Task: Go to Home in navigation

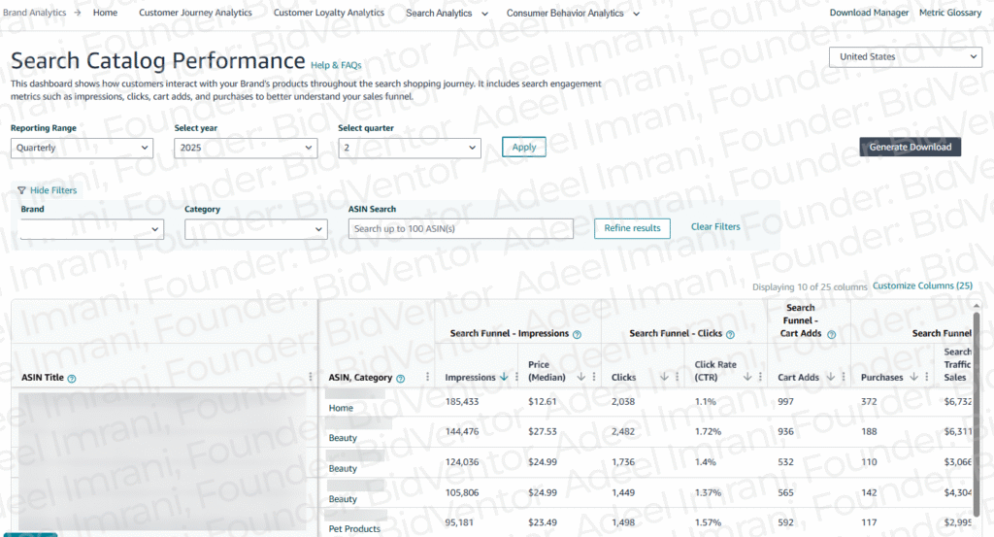Action: pos(105,13)
